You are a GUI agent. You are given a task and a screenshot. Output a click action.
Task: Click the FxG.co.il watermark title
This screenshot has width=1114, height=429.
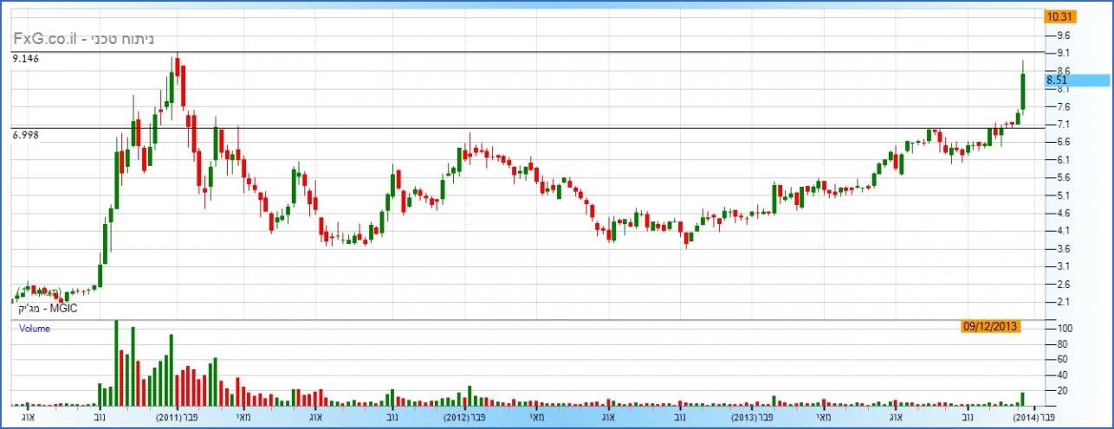[x=82, y=39]
